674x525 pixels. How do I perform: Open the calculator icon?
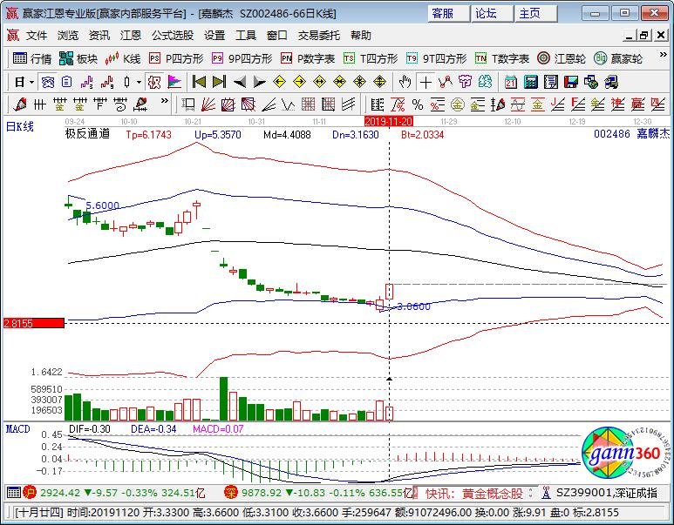pos(531,82)
